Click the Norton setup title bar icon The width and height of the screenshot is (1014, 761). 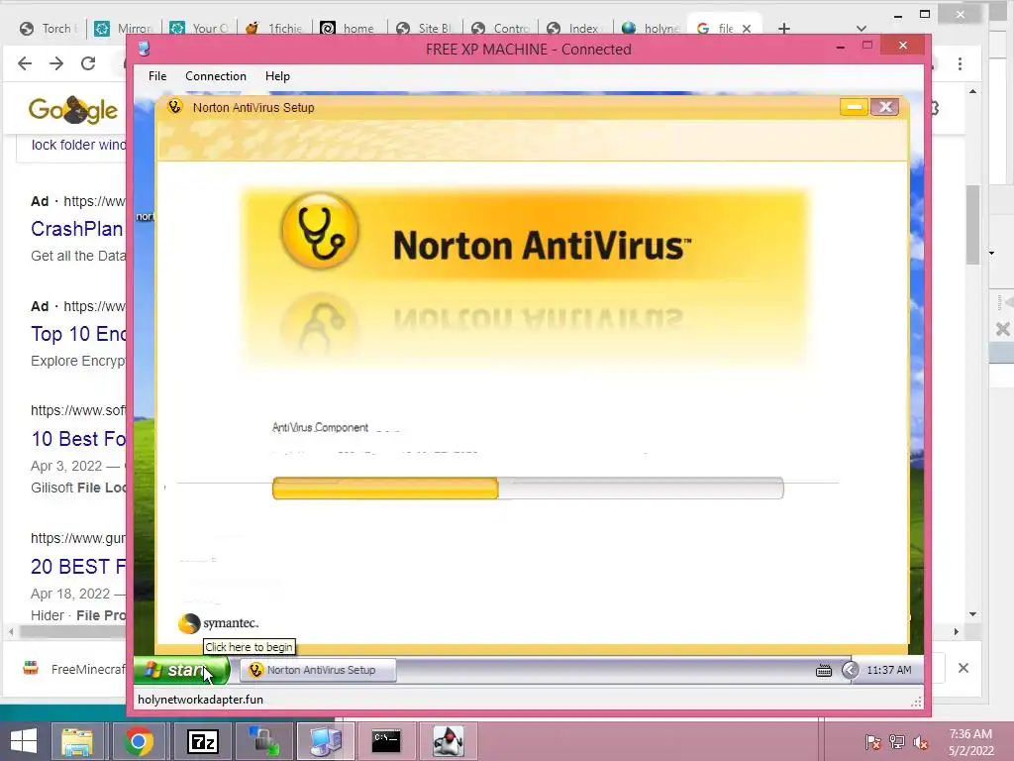[174, 107]
